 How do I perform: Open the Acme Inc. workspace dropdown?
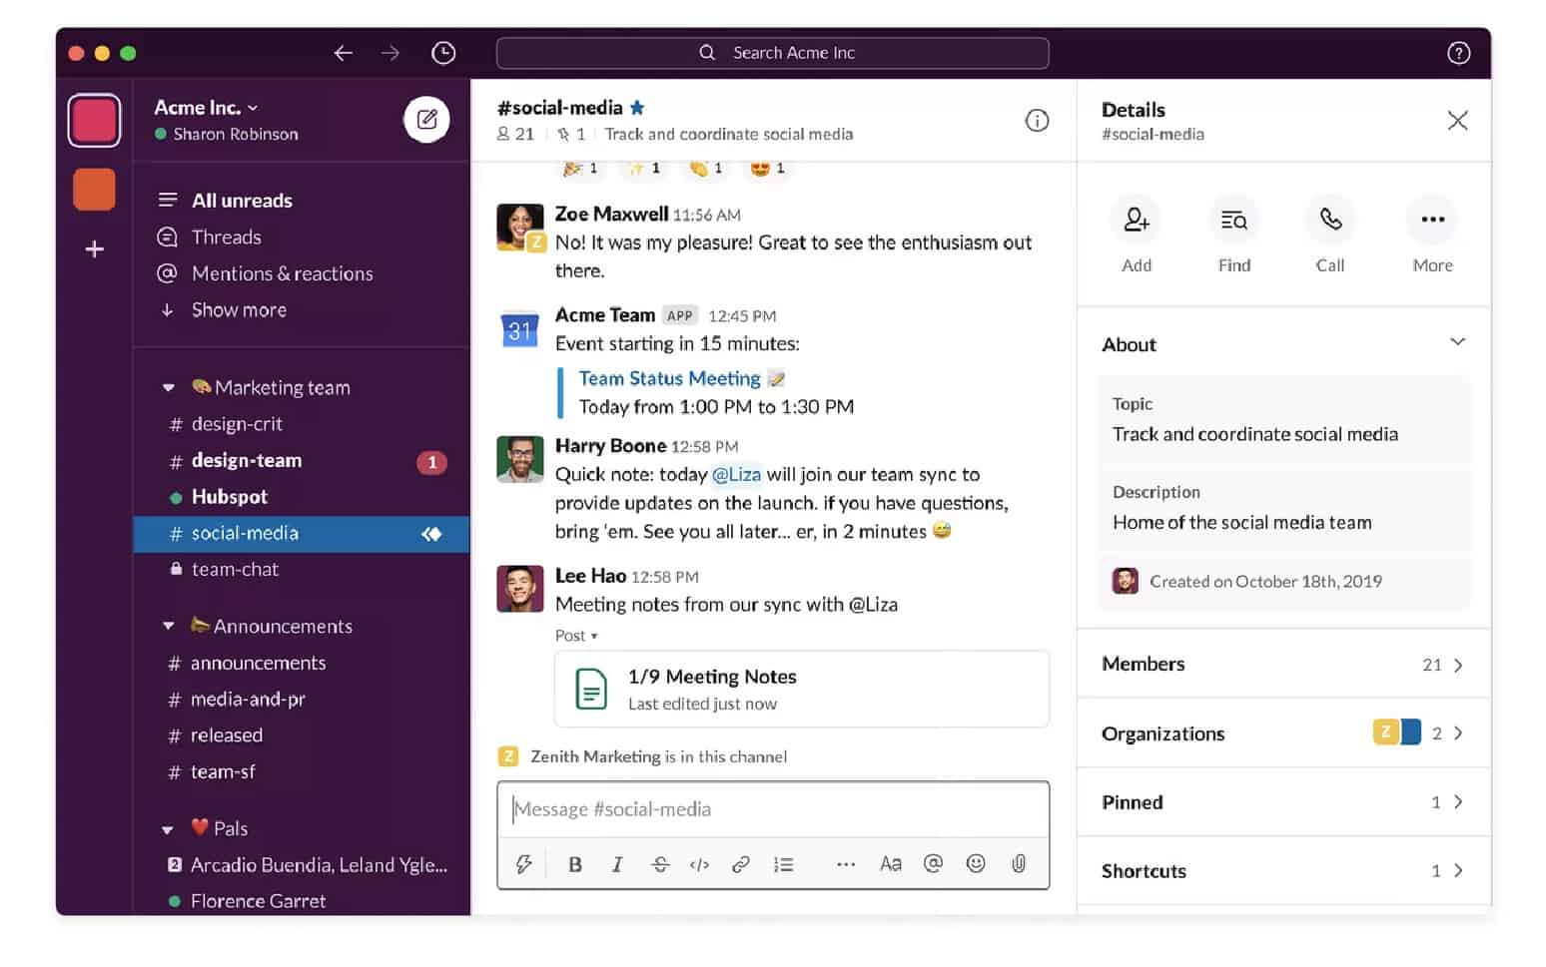[206, 108]
